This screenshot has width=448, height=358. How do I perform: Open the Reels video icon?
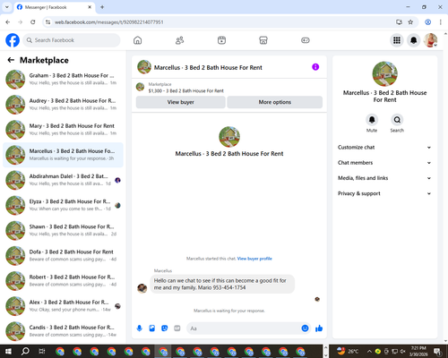tap(221, 40)
